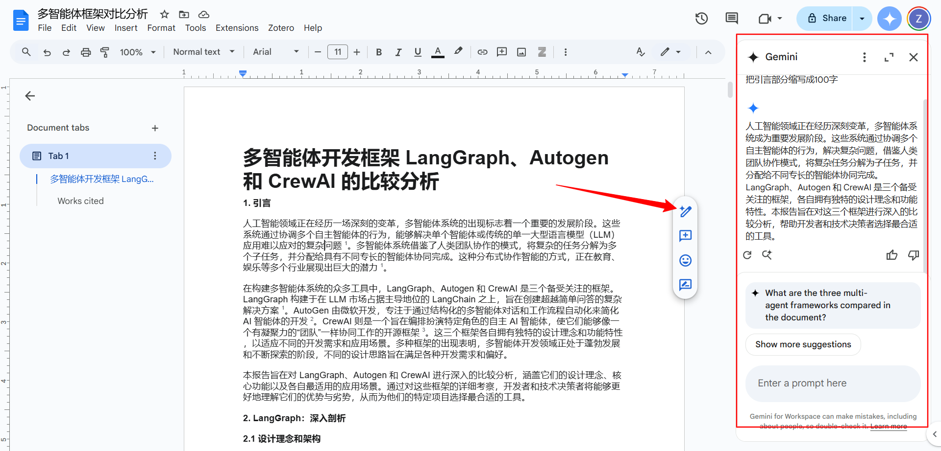Jump to Works cited heading

(x=80, y=201)
